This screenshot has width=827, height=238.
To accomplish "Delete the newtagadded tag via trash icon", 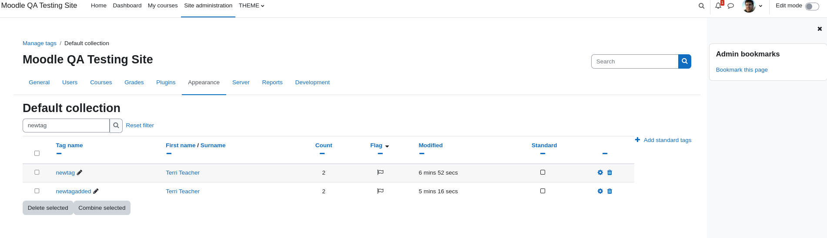I will [x=609, y=191].
